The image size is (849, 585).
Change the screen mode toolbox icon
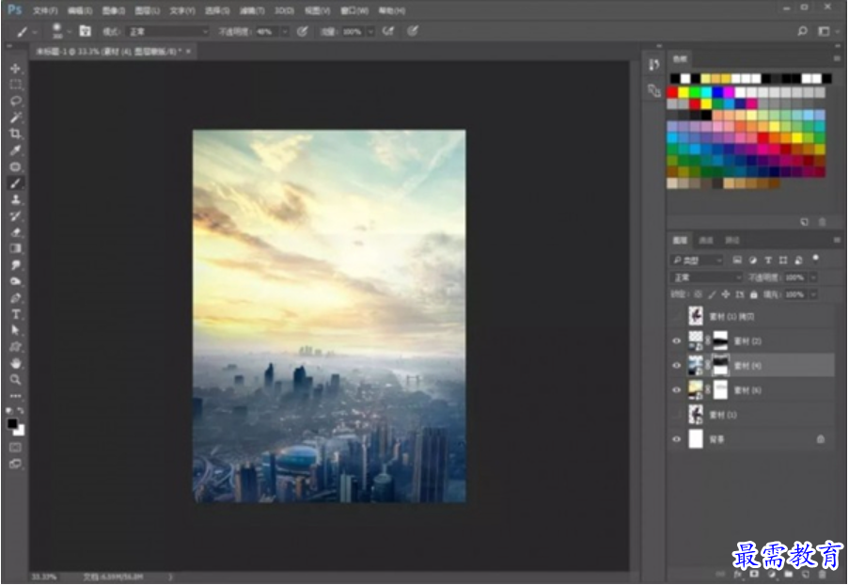pos(16,464)
